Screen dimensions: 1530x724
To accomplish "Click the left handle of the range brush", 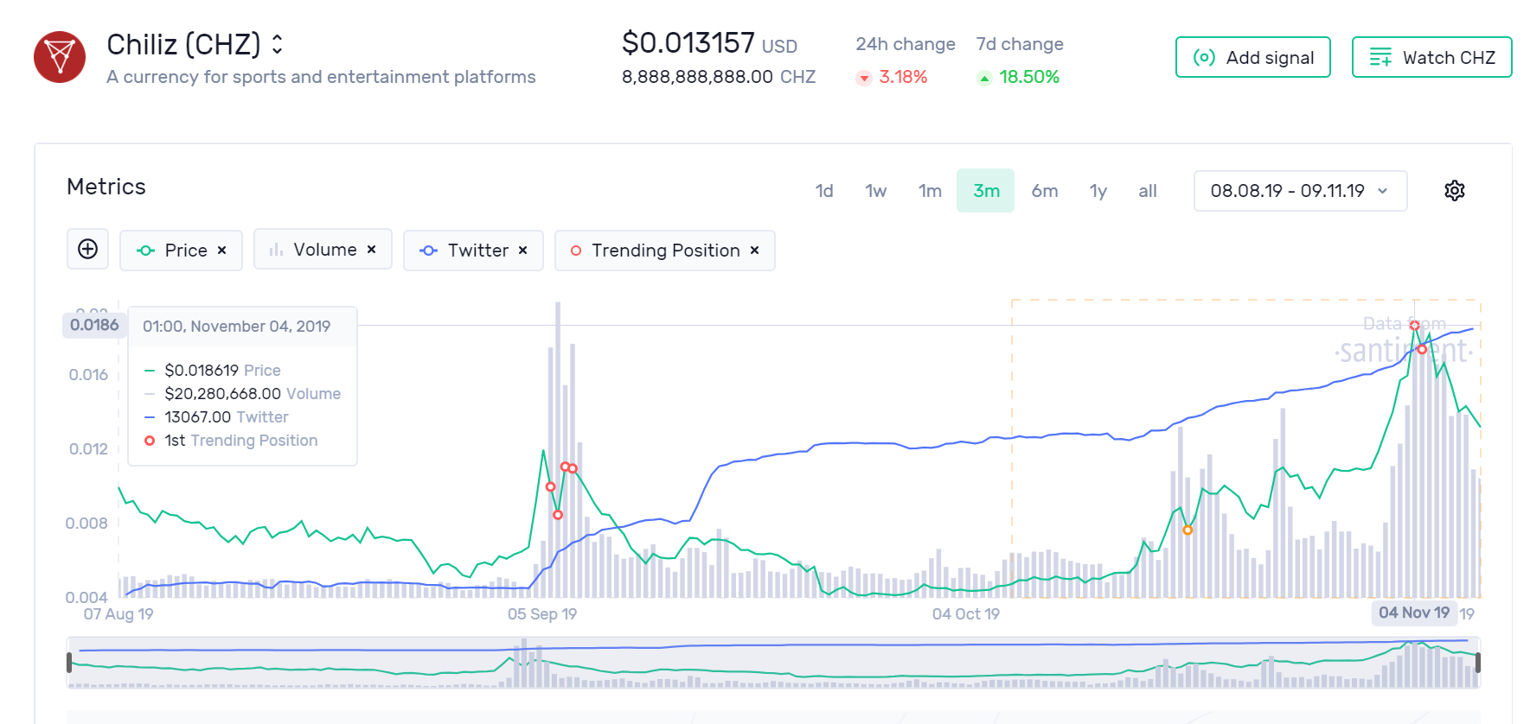I will [x=70, y=663].
